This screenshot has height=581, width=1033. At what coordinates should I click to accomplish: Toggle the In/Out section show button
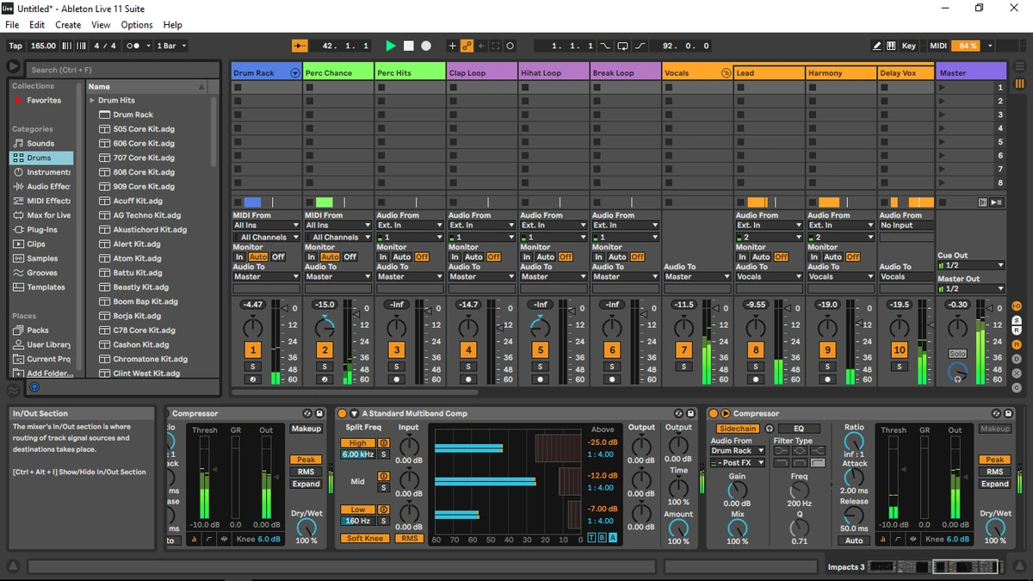click(1017, 306)
